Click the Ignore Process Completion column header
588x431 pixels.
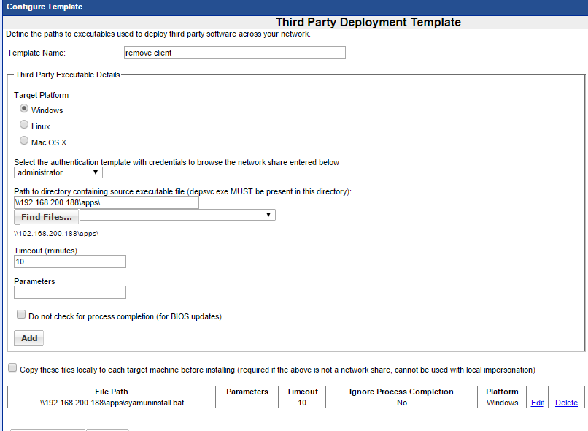point(401,392)
